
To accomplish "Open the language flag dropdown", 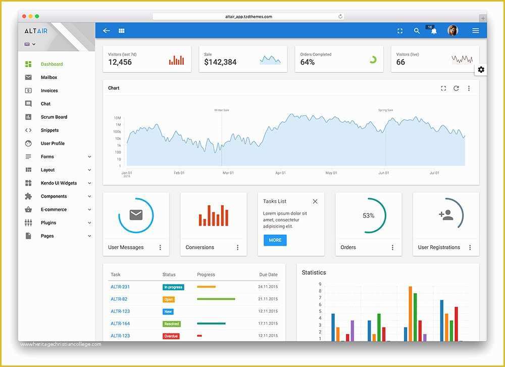I will click(x=30, y=44).
